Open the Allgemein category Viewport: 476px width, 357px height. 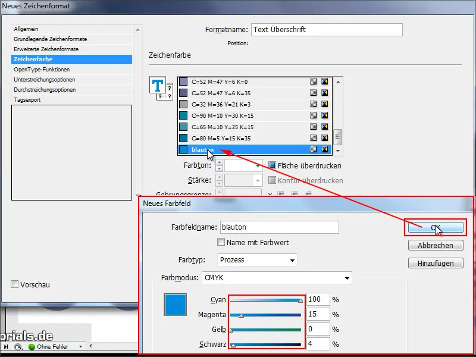tap(71, 29)
